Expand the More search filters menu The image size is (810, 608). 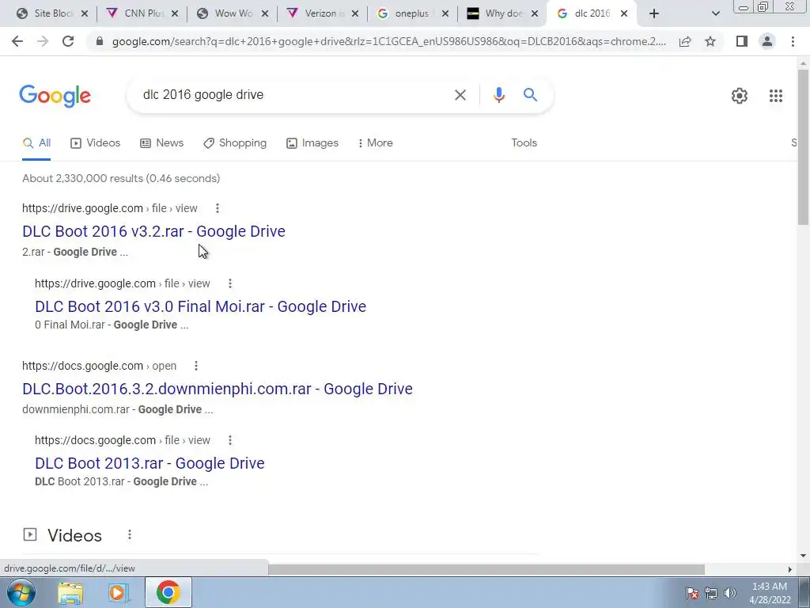pyautogui.click(x=376, y=143)
